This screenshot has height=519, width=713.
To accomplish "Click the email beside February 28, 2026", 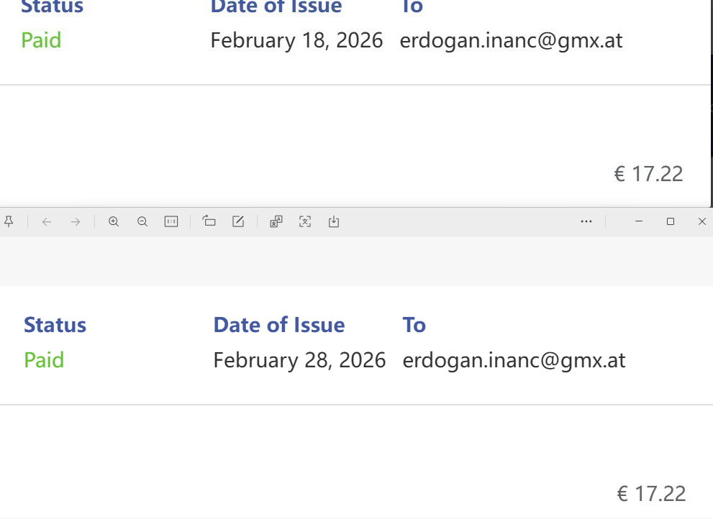I will tap(514, 359).
